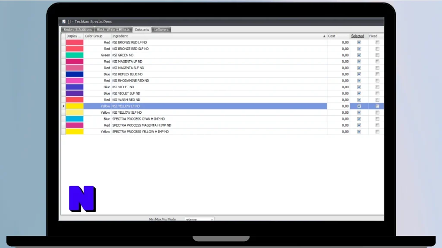Uncheck Selected for KSI GREEN ND
This screenshot has width=442, height=248.
359,55
